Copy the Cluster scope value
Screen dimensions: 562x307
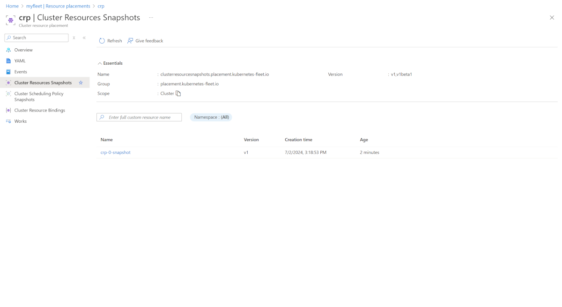click(178, 93)
